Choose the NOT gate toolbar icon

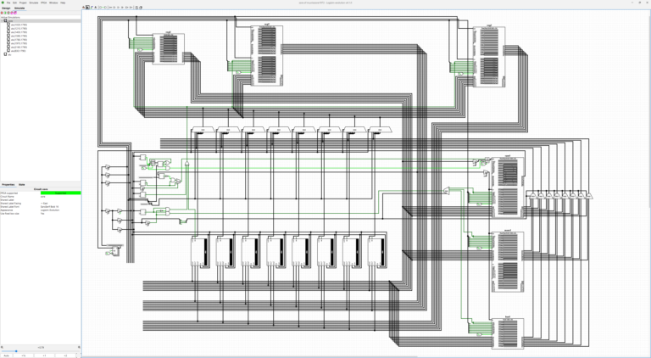point(110,8)
